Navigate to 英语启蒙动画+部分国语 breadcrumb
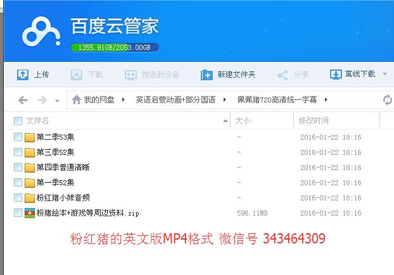This screenshot has height=275, width=394. [x=175, y=100]
